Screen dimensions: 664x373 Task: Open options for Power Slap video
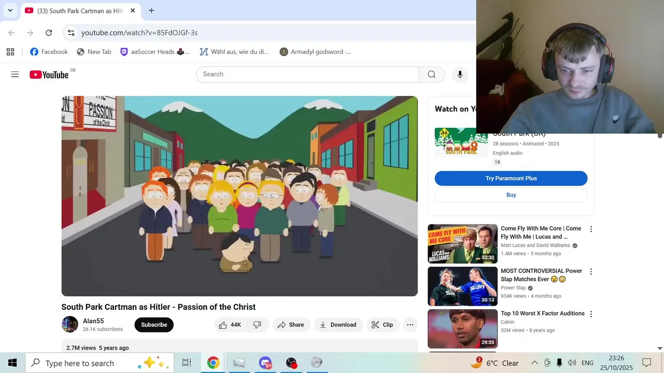[x=591, y=271]
